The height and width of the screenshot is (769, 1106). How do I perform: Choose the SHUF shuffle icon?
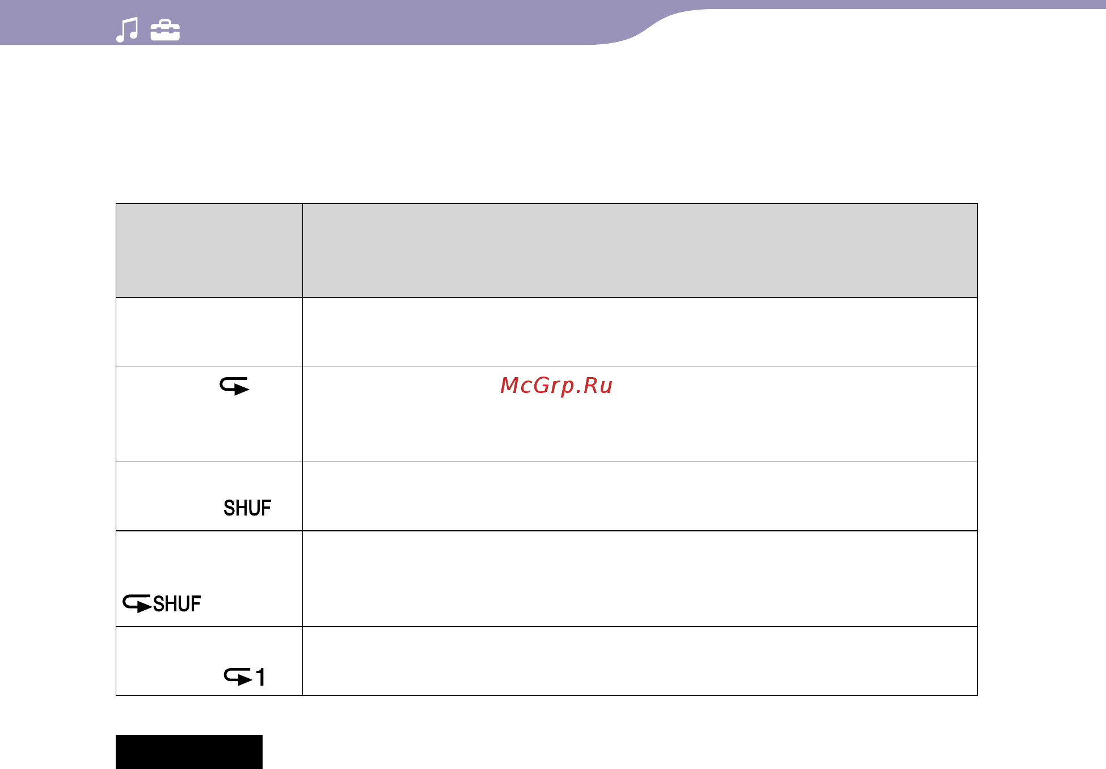point(247,508)
